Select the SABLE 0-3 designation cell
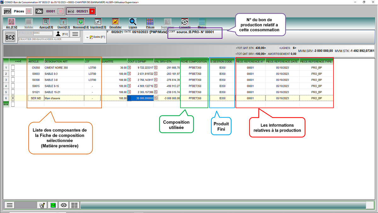The width and height of the screenshot is (378, 213). (64, 74)
